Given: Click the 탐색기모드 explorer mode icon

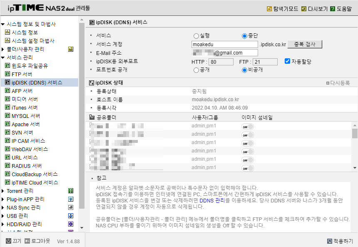Looking at the screenshot, I should coord(269,9).
